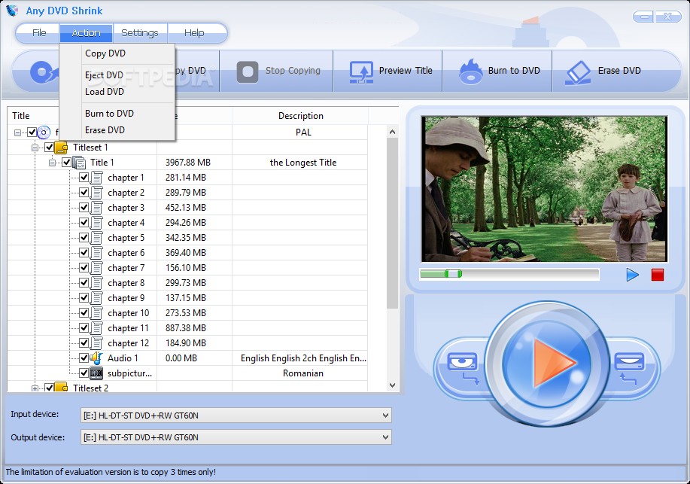Click the Title column header

(20, 116)
